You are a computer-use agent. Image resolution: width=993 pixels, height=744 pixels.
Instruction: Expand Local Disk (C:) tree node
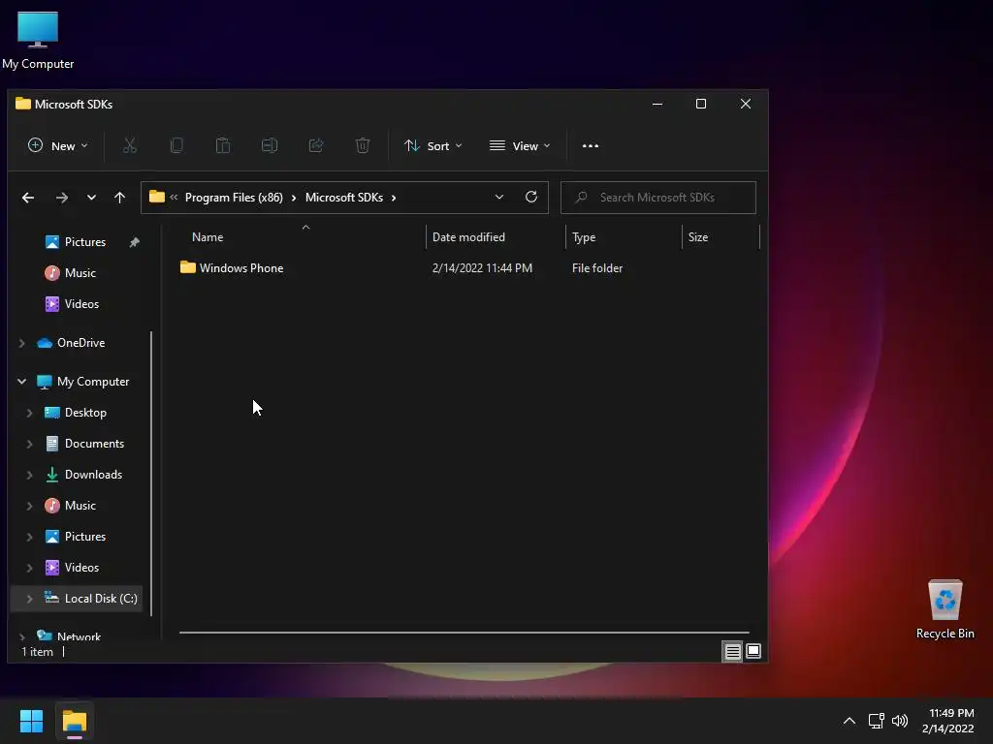[29, 599]
